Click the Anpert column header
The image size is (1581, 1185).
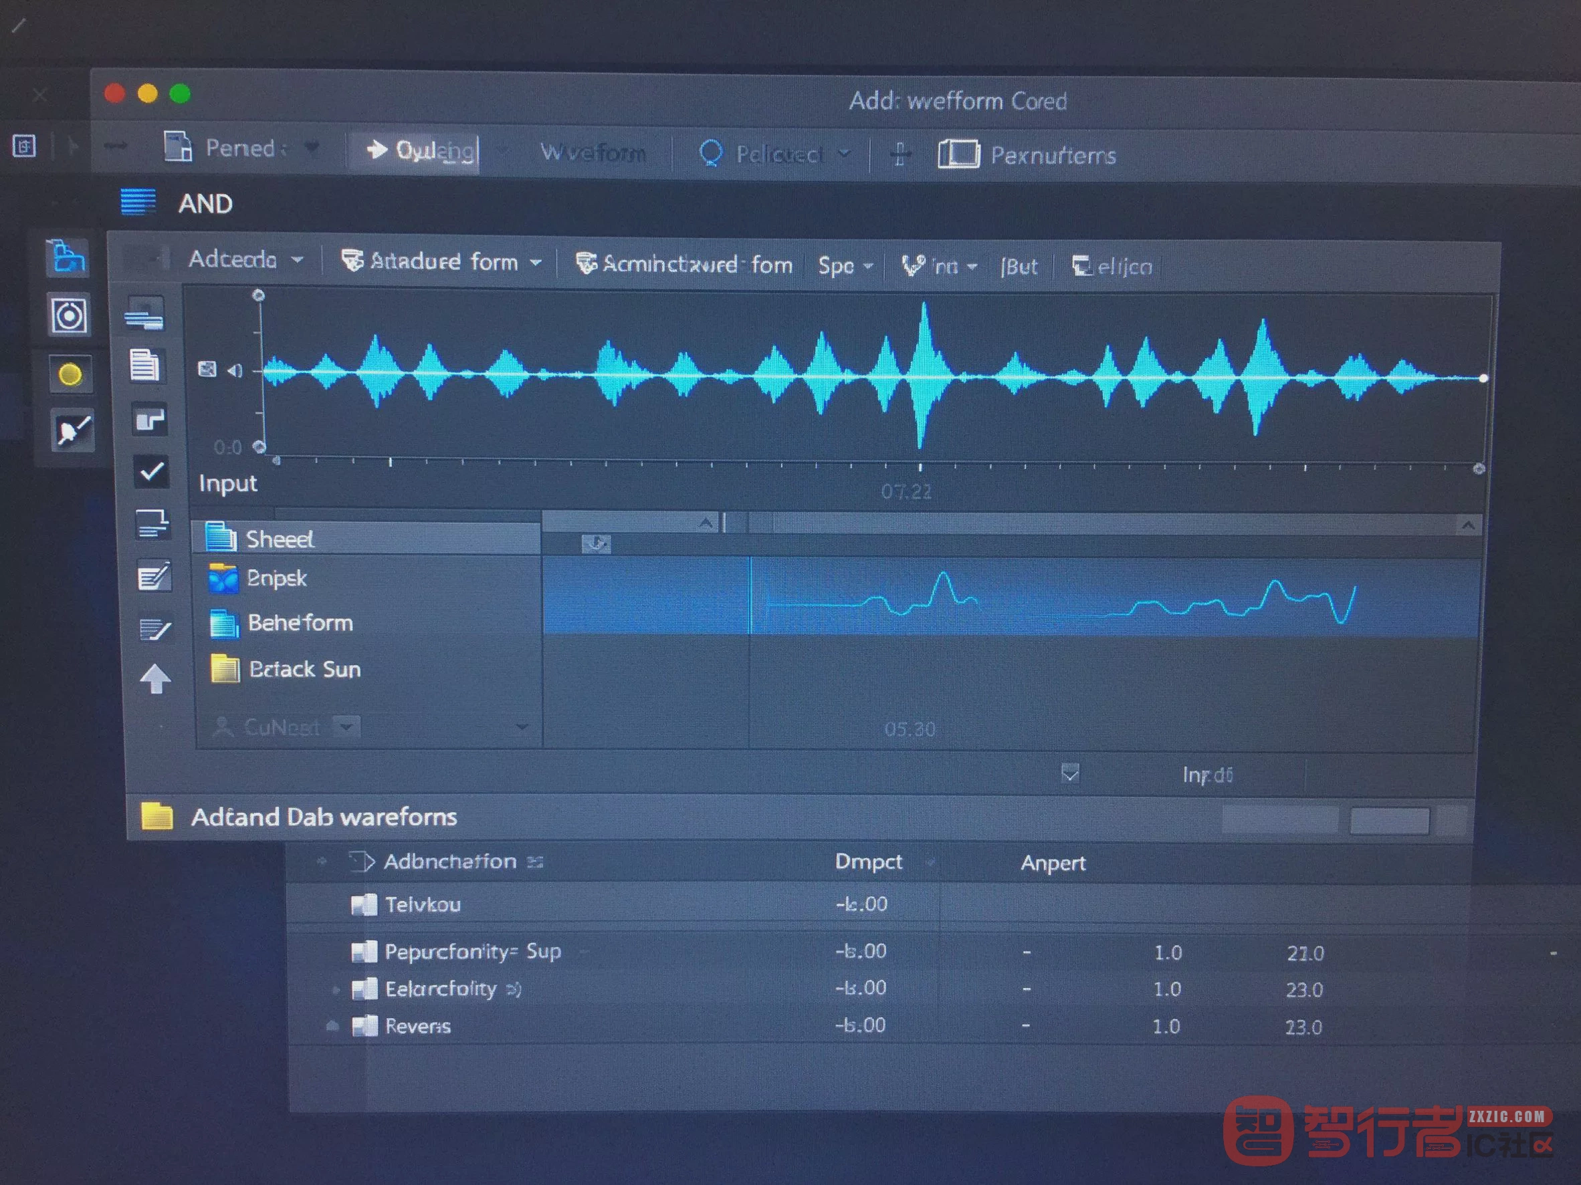[x=1052, y=863]
